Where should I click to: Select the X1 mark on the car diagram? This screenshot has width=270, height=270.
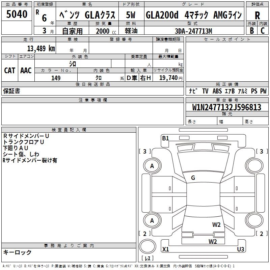click(x=166, y=249)
